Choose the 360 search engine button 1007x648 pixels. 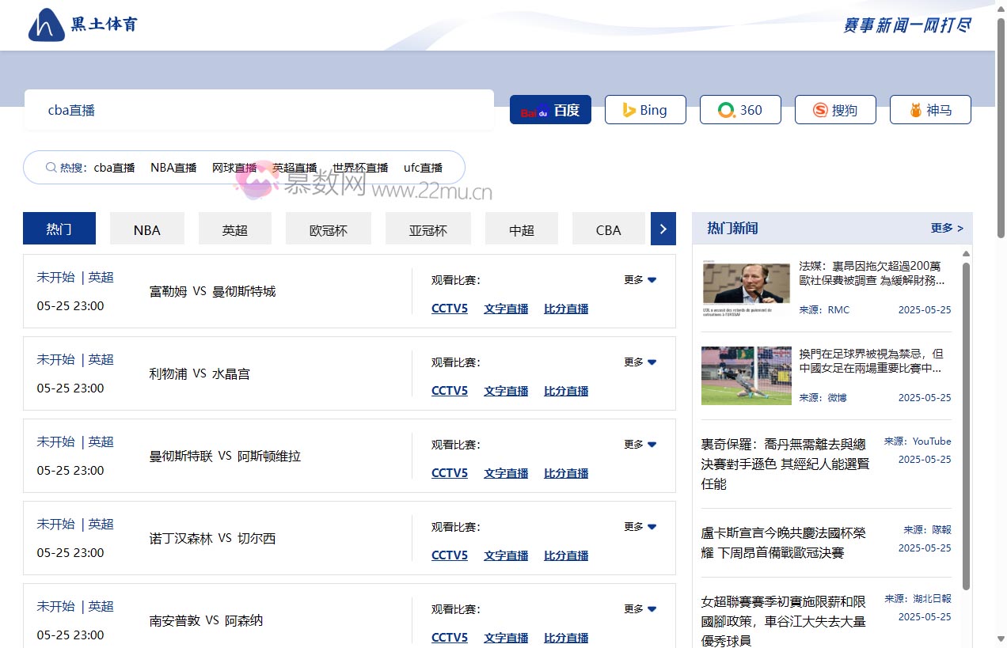point(739,110)
